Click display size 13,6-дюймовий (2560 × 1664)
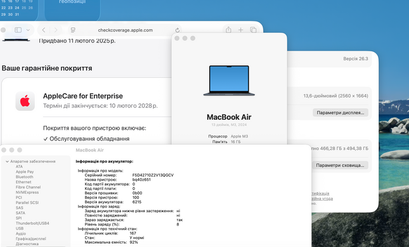 335,96
